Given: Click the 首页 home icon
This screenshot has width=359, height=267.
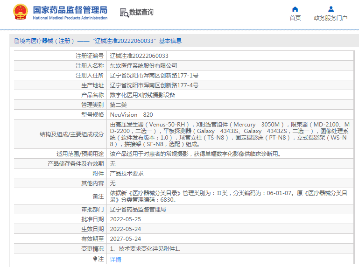Looking at the screenshot, I should [295, 9].
